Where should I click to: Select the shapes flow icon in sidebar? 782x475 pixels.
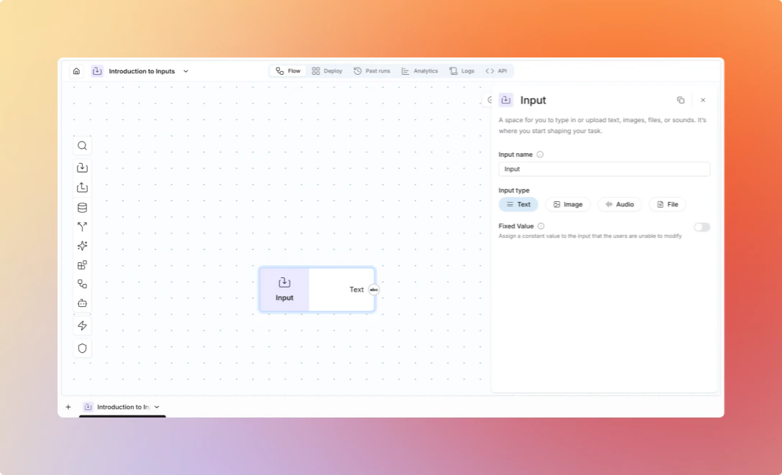pos(82,284)
